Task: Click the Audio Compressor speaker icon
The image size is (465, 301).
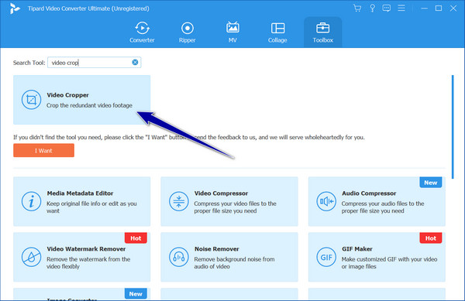Action: pyautogui.click(x=326, y=201)
